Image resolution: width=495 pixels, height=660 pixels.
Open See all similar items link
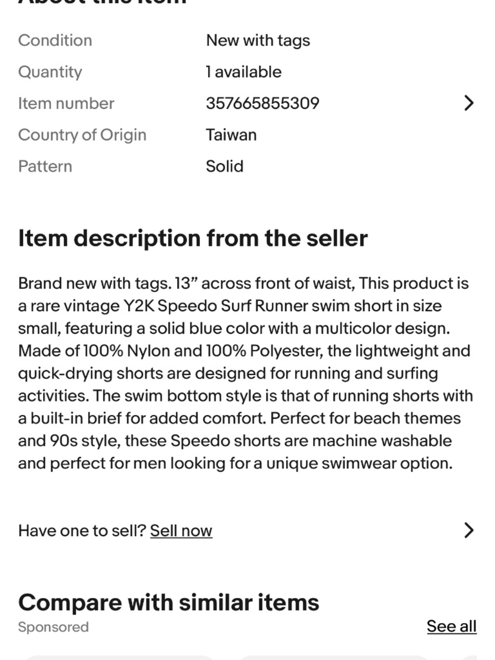click(x=451, y=626)
